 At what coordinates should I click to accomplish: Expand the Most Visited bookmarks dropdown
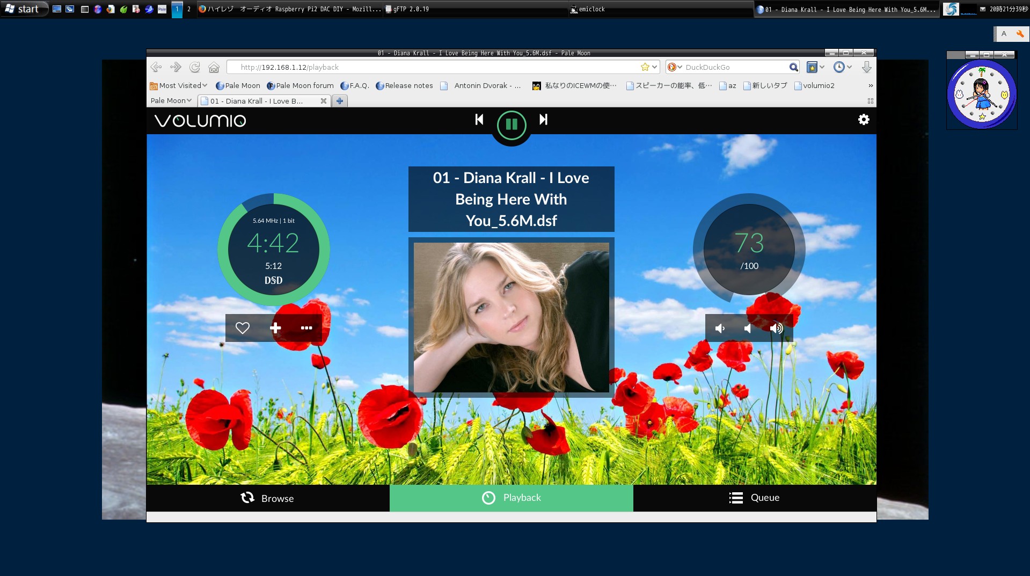[x=179, y=85]
